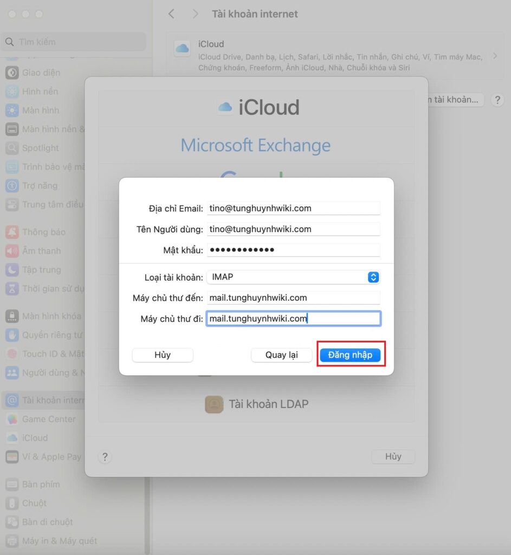The image size is (511, 555).
Task: Click the Màn hình sidebar icon
Action: click(x=12, y=110)
